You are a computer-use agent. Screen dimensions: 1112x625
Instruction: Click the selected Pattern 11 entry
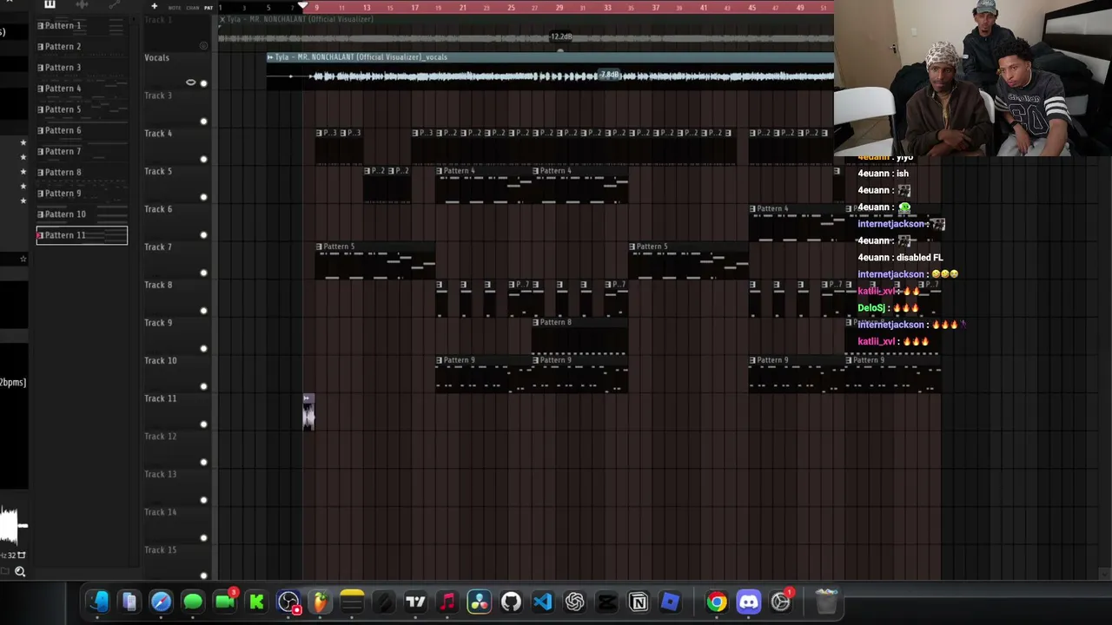tap(82, 235)
